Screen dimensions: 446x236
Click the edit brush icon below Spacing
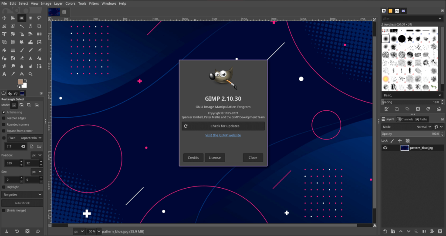386,109
